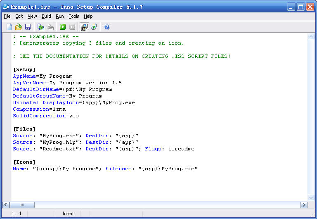Place cursor on the [Files] section line
The width and height of the screenshot is (317, 219).
point(24,129)
